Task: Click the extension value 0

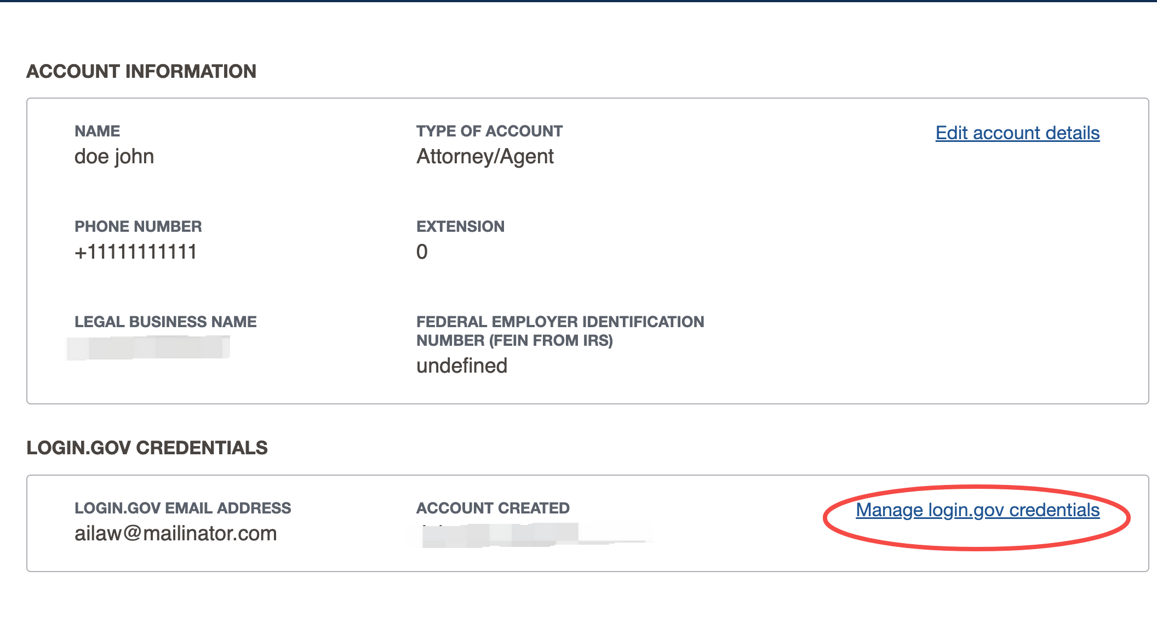Action: [422, 252]
